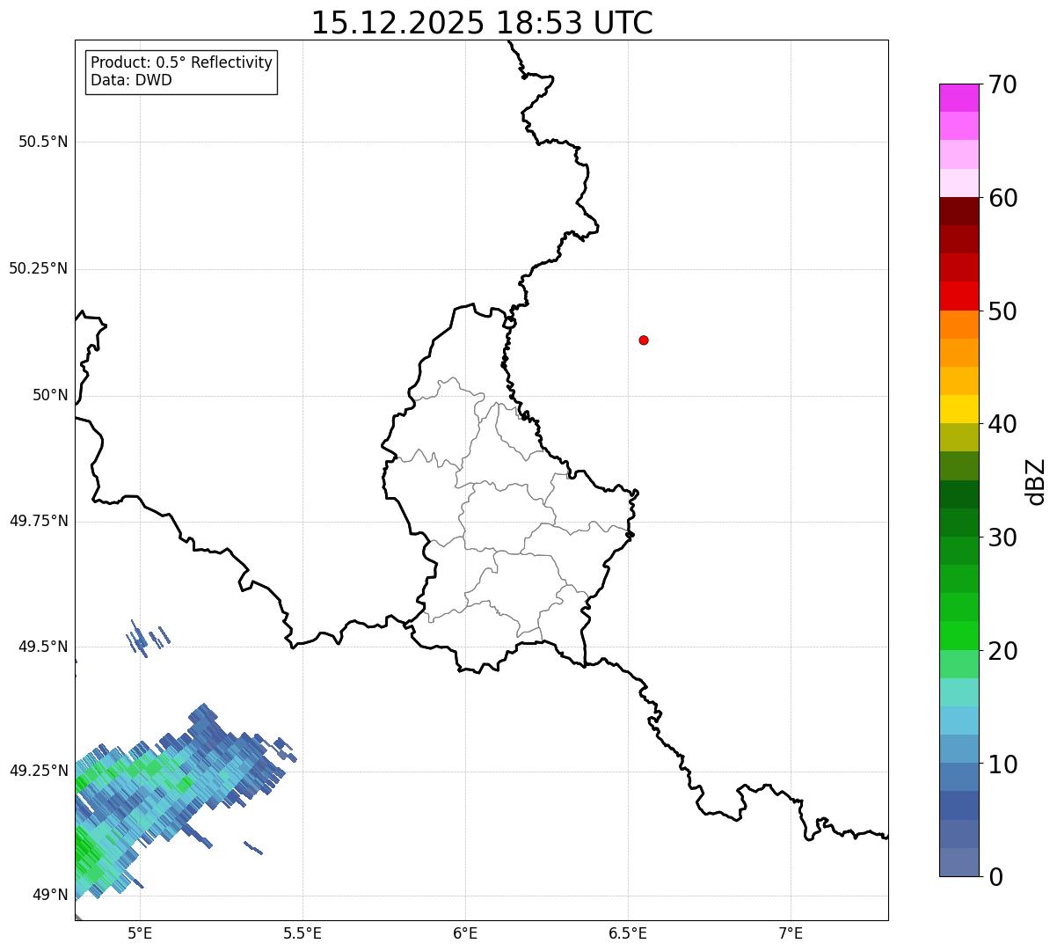The image size is (1057, 951).
Task: Click the "Data: DWD" legend line
Action: pos(132,80)
